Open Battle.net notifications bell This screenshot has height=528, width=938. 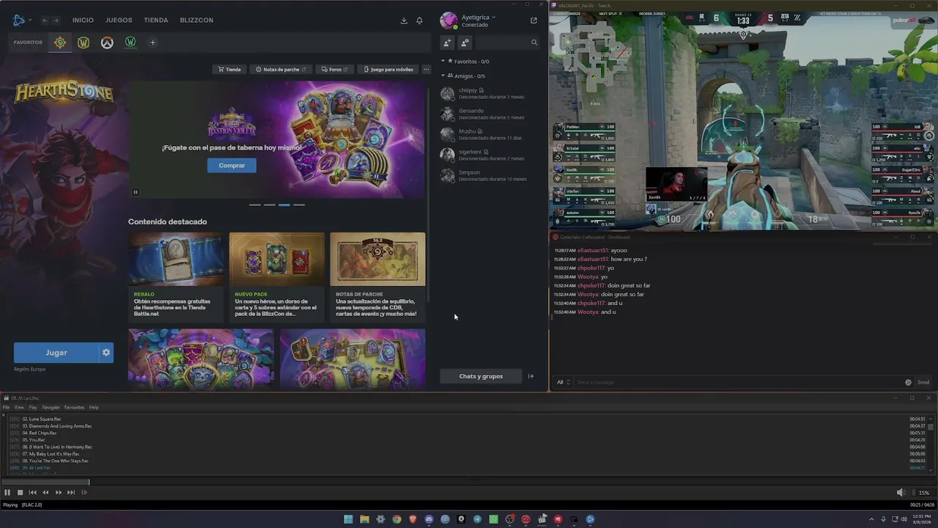419,21
